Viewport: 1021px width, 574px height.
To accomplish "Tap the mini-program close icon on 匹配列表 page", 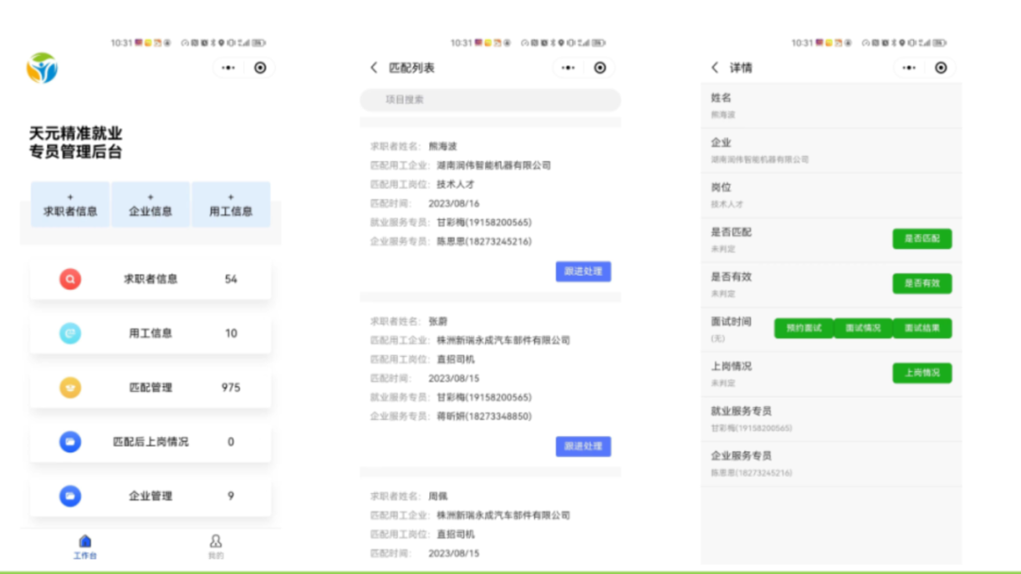I will (x=600, y=68).
